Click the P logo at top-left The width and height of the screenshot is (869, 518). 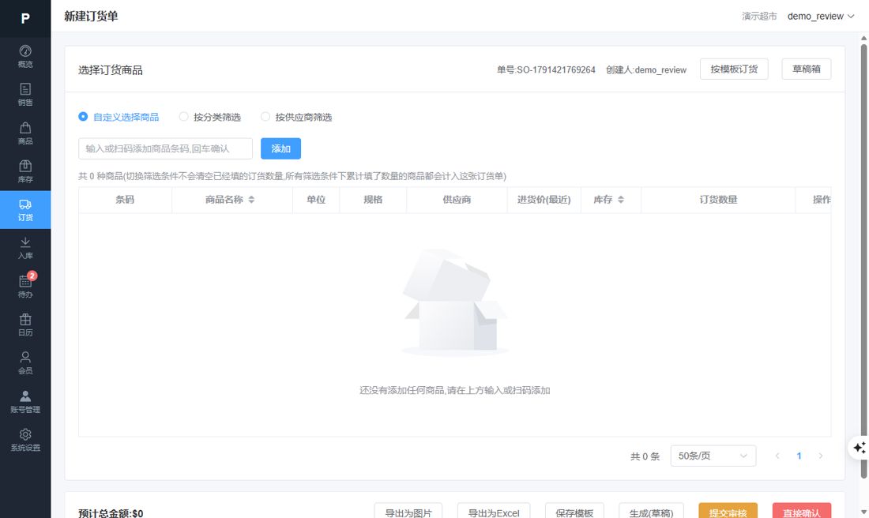pos(25,18)
